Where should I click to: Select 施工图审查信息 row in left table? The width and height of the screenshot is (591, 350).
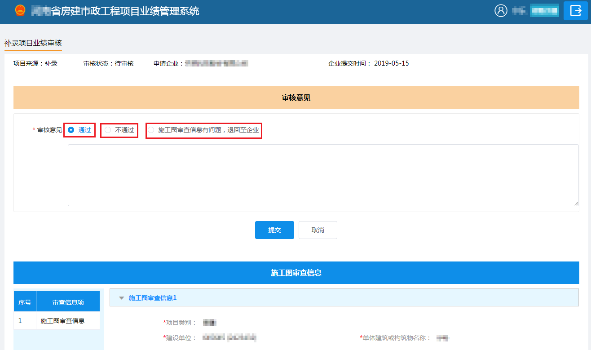tap(62, 321)
